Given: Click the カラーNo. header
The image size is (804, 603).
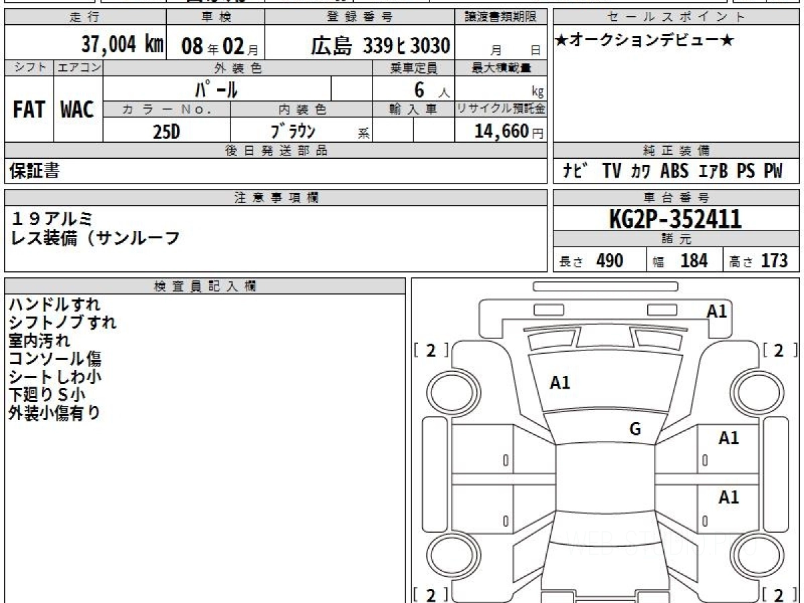Looking at the screenshot, I should click(167, 109).
